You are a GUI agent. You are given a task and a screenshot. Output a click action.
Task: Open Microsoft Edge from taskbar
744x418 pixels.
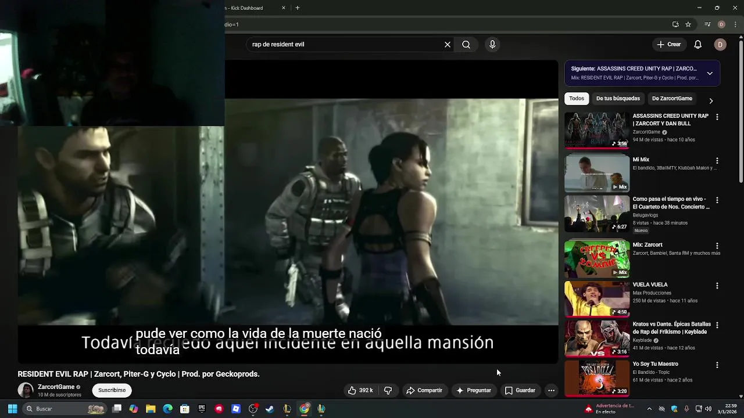(x=167, y=409)
